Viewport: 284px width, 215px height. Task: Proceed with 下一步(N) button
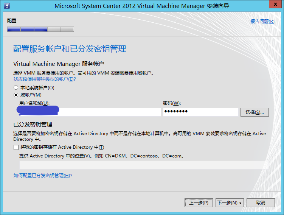[x=230, y=203]
